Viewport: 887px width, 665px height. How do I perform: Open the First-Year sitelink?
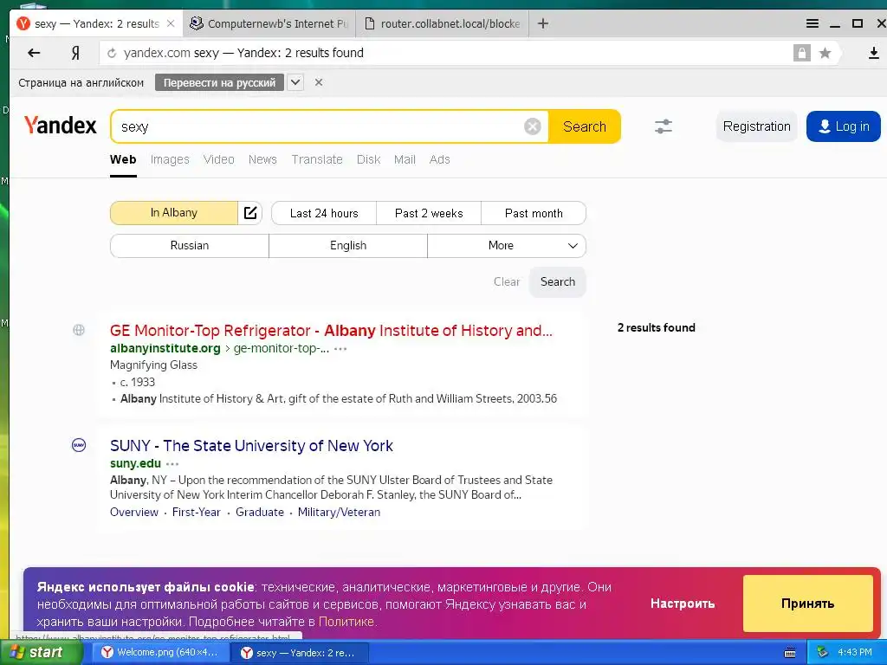(197, 512)
